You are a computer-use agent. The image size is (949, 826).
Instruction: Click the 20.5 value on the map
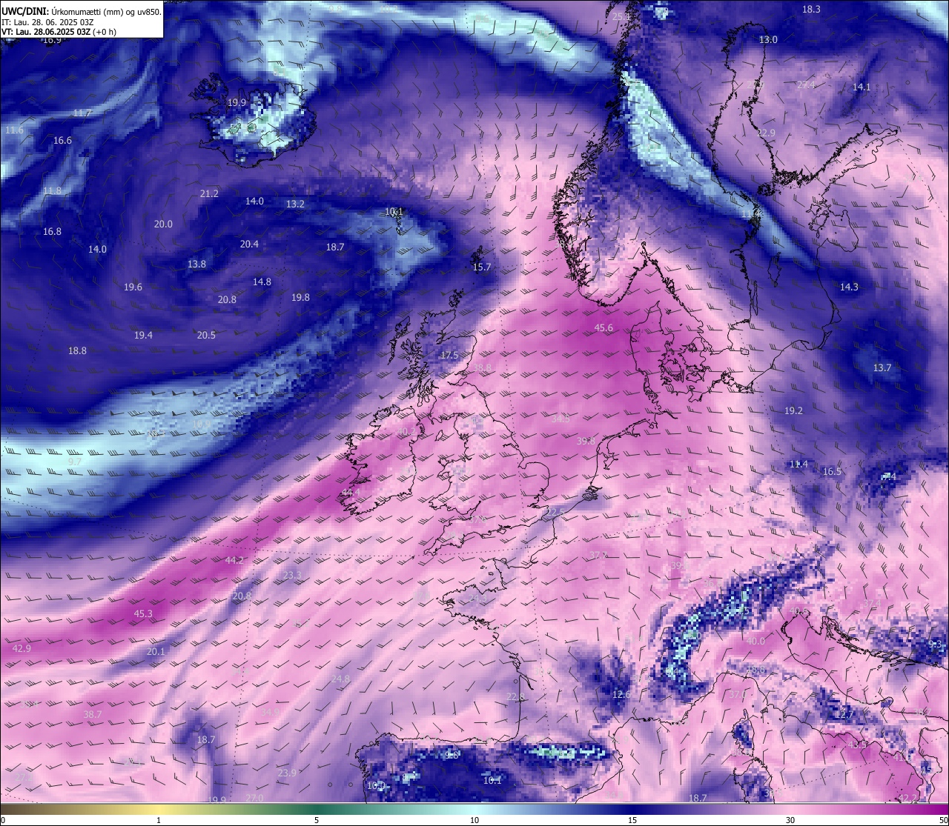point(206,336)
